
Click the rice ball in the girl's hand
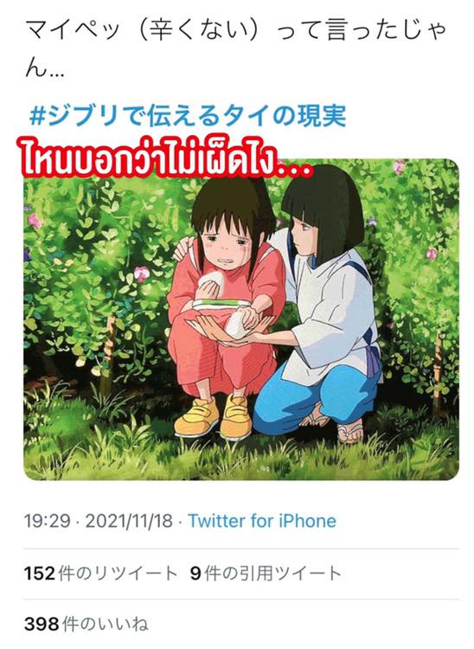point(211,283)
